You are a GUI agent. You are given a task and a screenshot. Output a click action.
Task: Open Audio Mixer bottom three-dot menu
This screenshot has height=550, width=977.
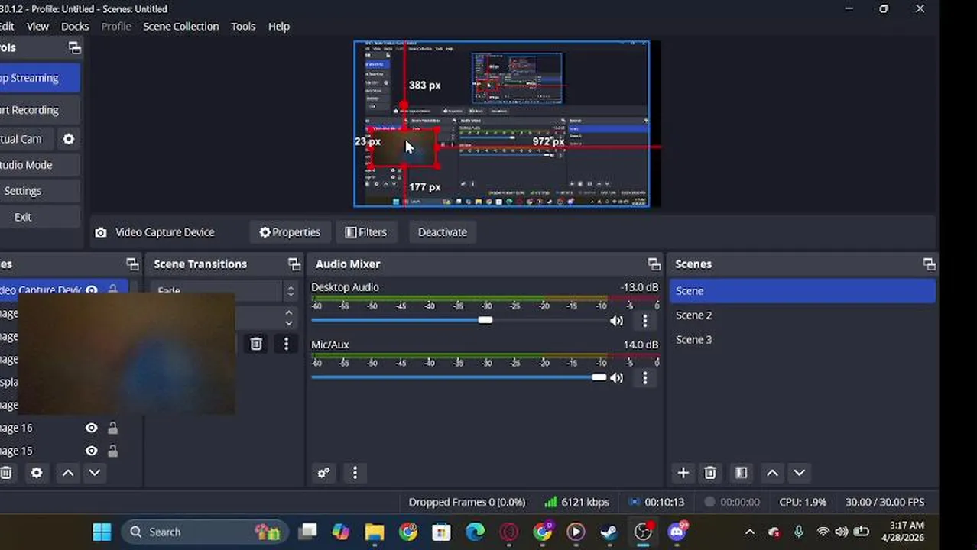354,473
